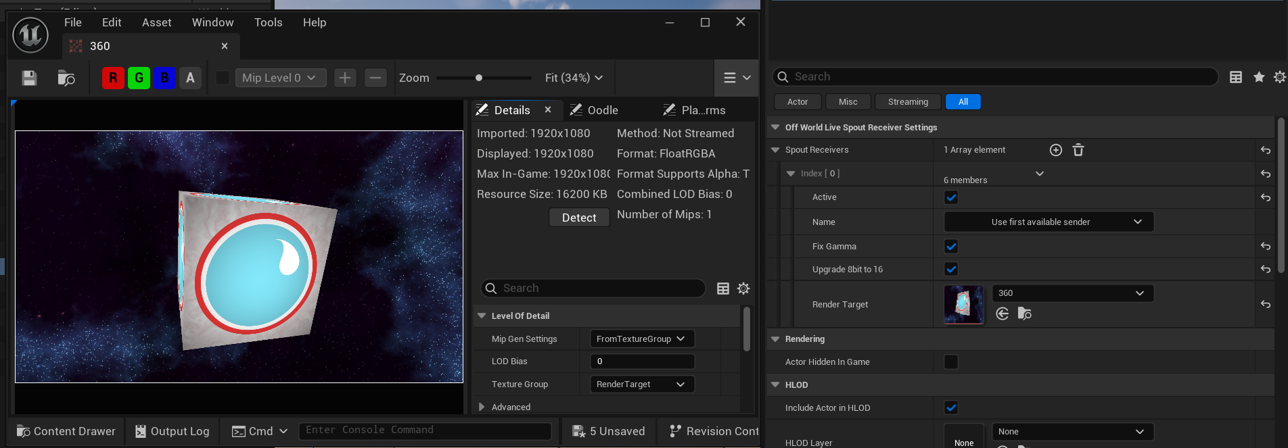Expand the Advanced section
The image size is (1288, 448).
[x=482, y=407]
